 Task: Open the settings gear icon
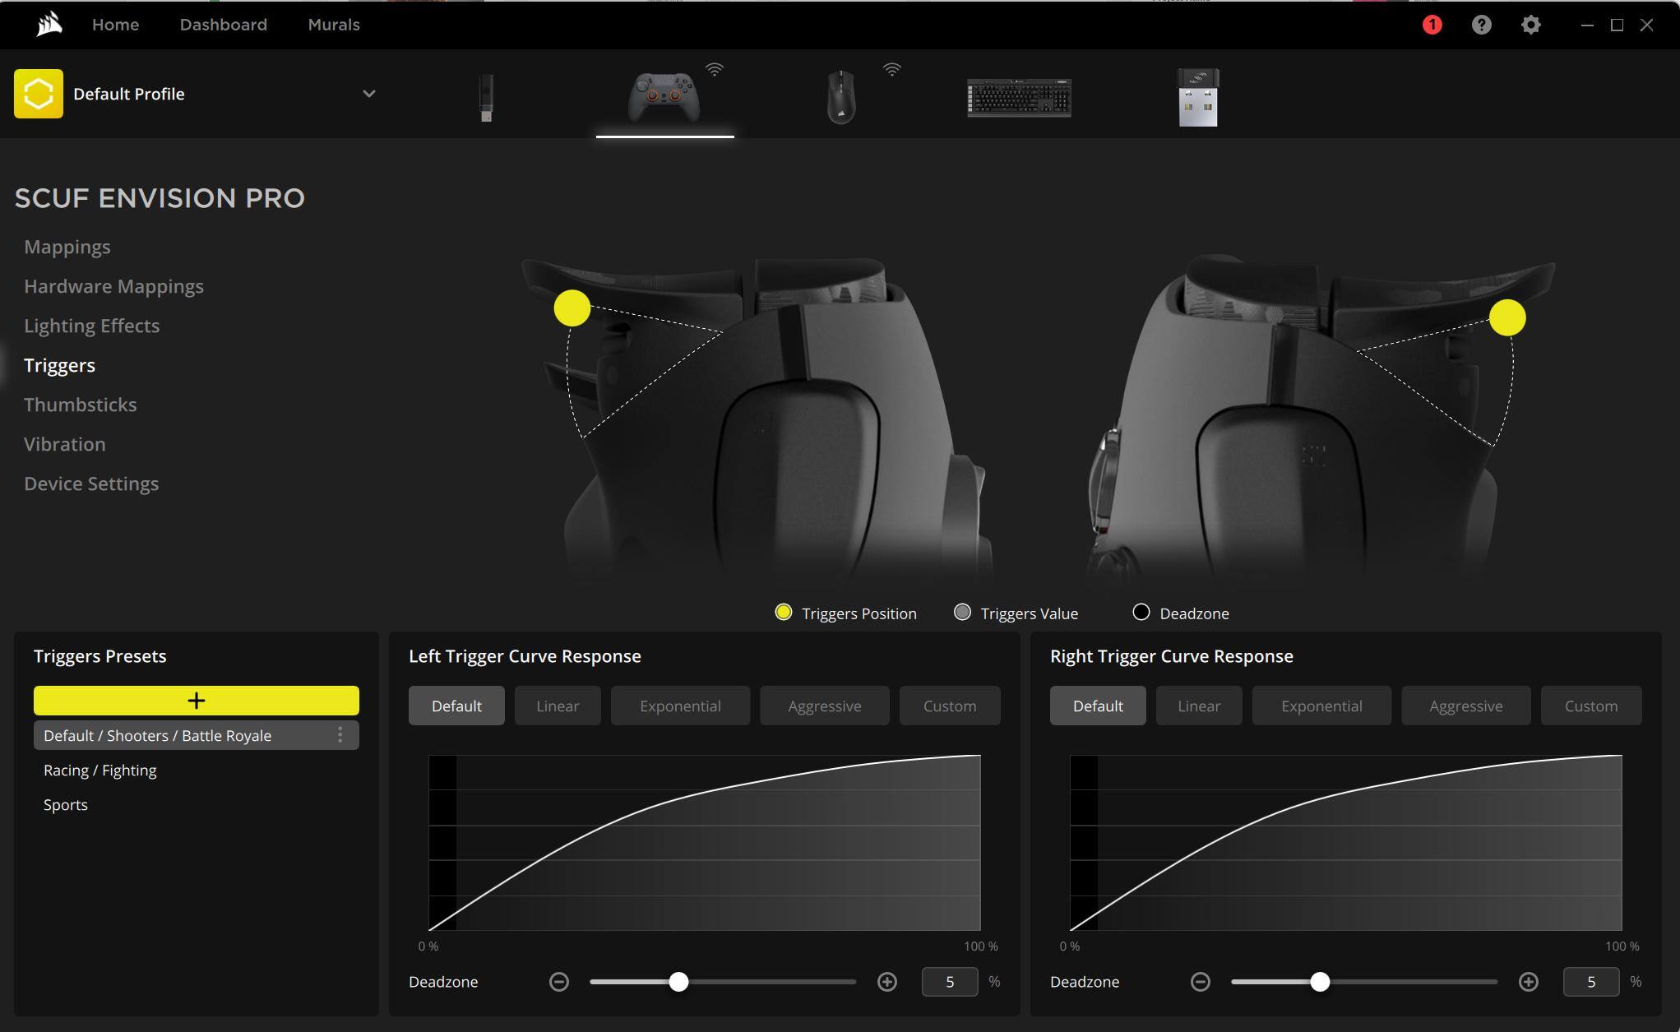click(x=1530, y=25)
